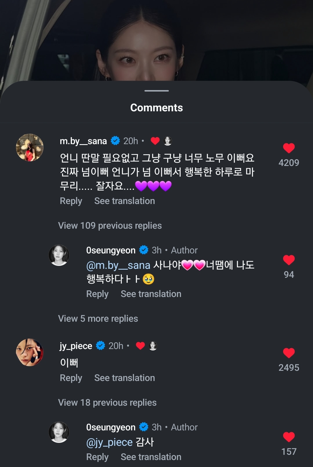This screenshot has width=313, height=467.
Task: See translation of jy_piece's comment
Action: (x=124, y=378)
